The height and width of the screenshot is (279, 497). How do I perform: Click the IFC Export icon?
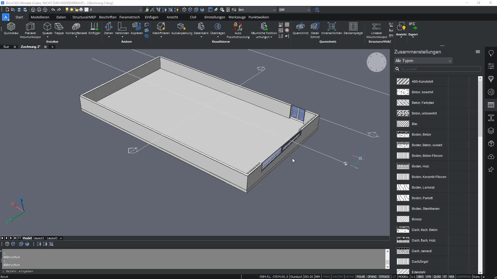point(413,29)
